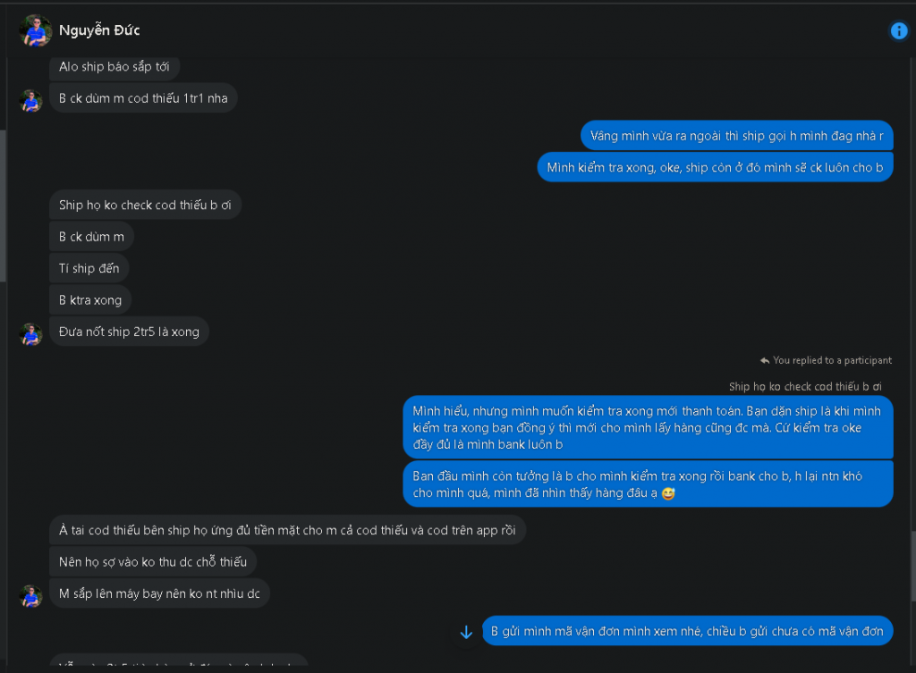Click avatar beside 'Đưa nốt ship 2tr5 là xong'
Viewport: 916px width, 673px height.
(31, 333)
